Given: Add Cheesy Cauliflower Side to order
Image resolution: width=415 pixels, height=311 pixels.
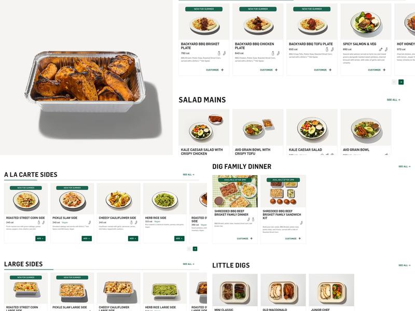Looking at the screenshot, I should pos(133,238).
